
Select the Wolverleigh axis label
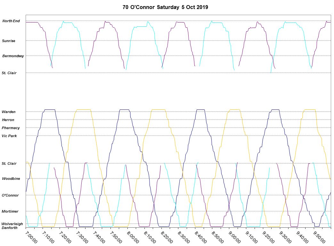point(12,224)
